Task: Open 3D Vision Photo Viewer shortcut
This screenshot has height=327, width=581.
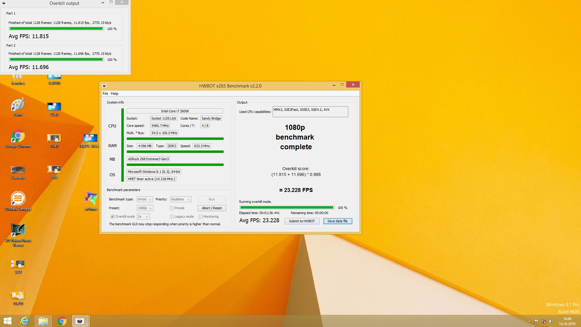Action: click(x=18, y=235)
